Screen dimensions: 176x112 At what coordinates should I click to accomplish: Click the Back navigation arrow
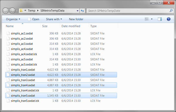coord(5,11)
